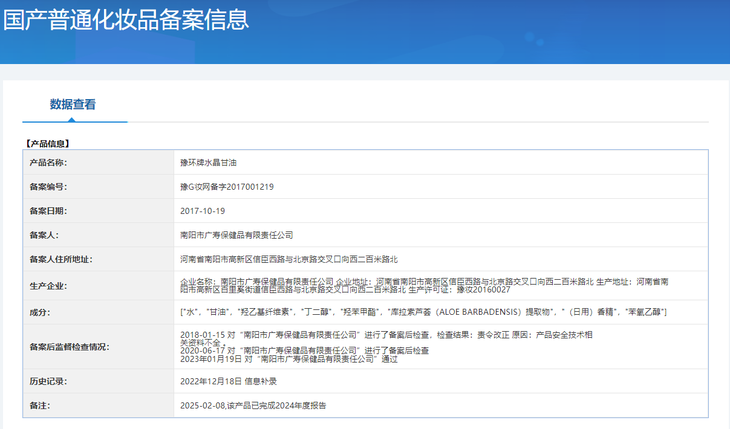
Task: Select the 产品名称 row label
Action: pyautogui.click(x=48, y=163)
